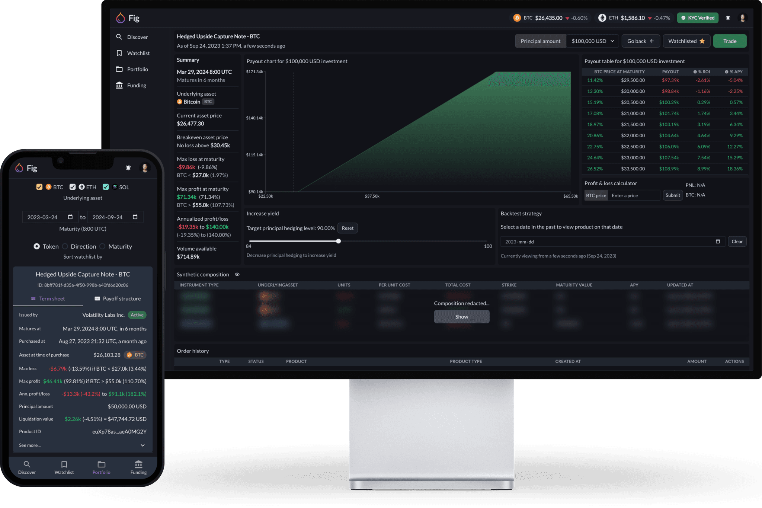Click the BTC badge beside asset at purchase
The height and width of the screenshot is (508, 762).
135,355
